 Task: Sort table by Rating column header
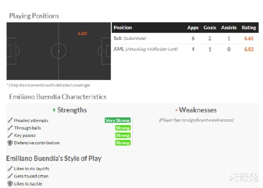click(x=249, y=28)
